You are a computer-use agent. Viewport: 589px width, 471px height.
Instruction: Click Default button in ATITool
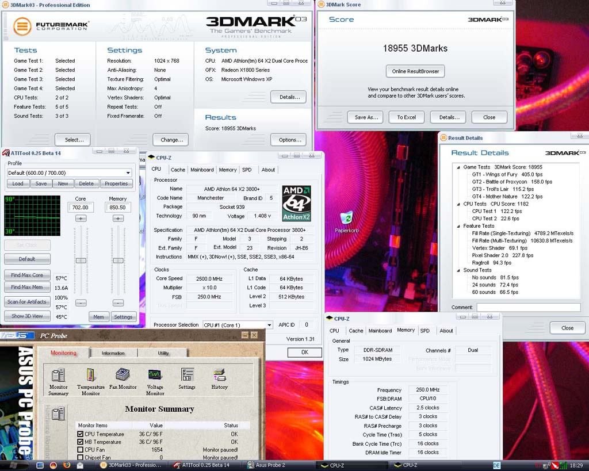[27, 259]
